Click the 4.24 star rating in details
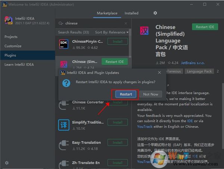Viewport: 224px width, 169px height. [x=173, y=63]
